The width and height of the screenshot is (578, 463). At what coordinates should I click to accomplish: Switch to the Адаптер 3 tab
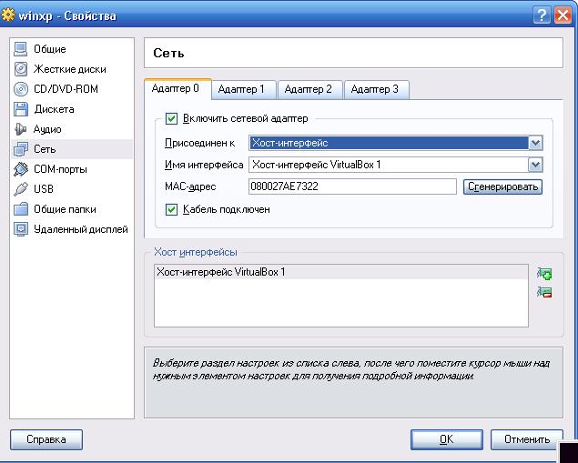(x=374, y=89)
